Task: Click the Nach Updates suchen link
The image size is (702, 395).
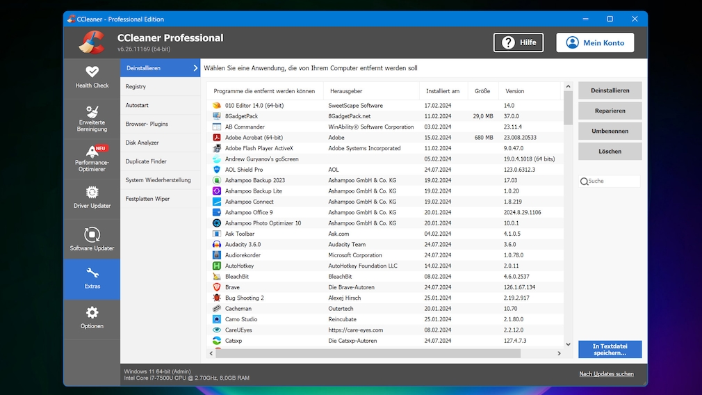Action: [x=606, y=374]
